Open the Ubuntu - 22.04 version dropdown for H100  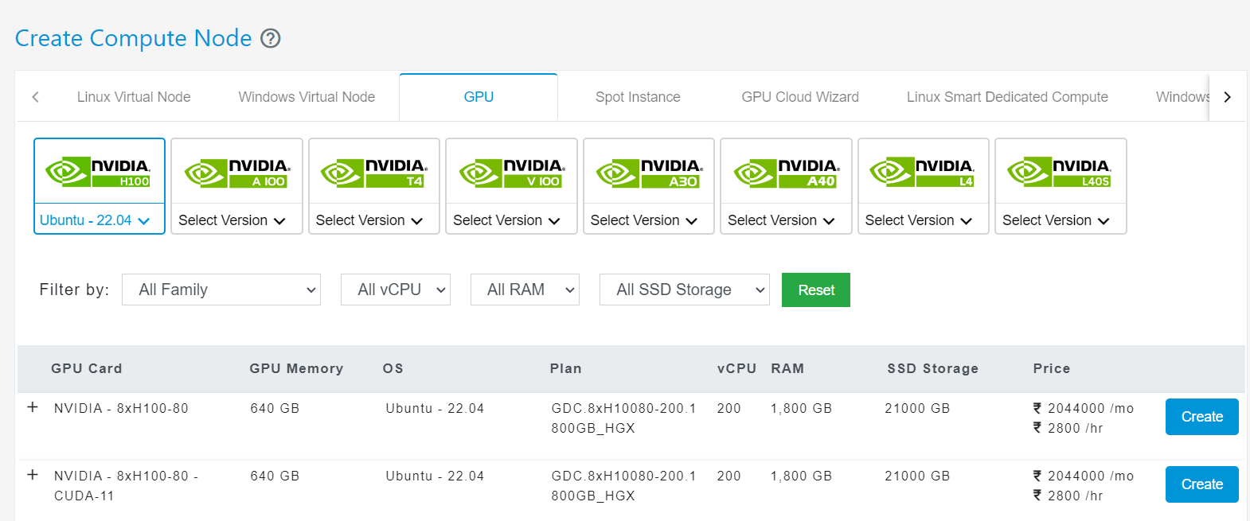95,220
